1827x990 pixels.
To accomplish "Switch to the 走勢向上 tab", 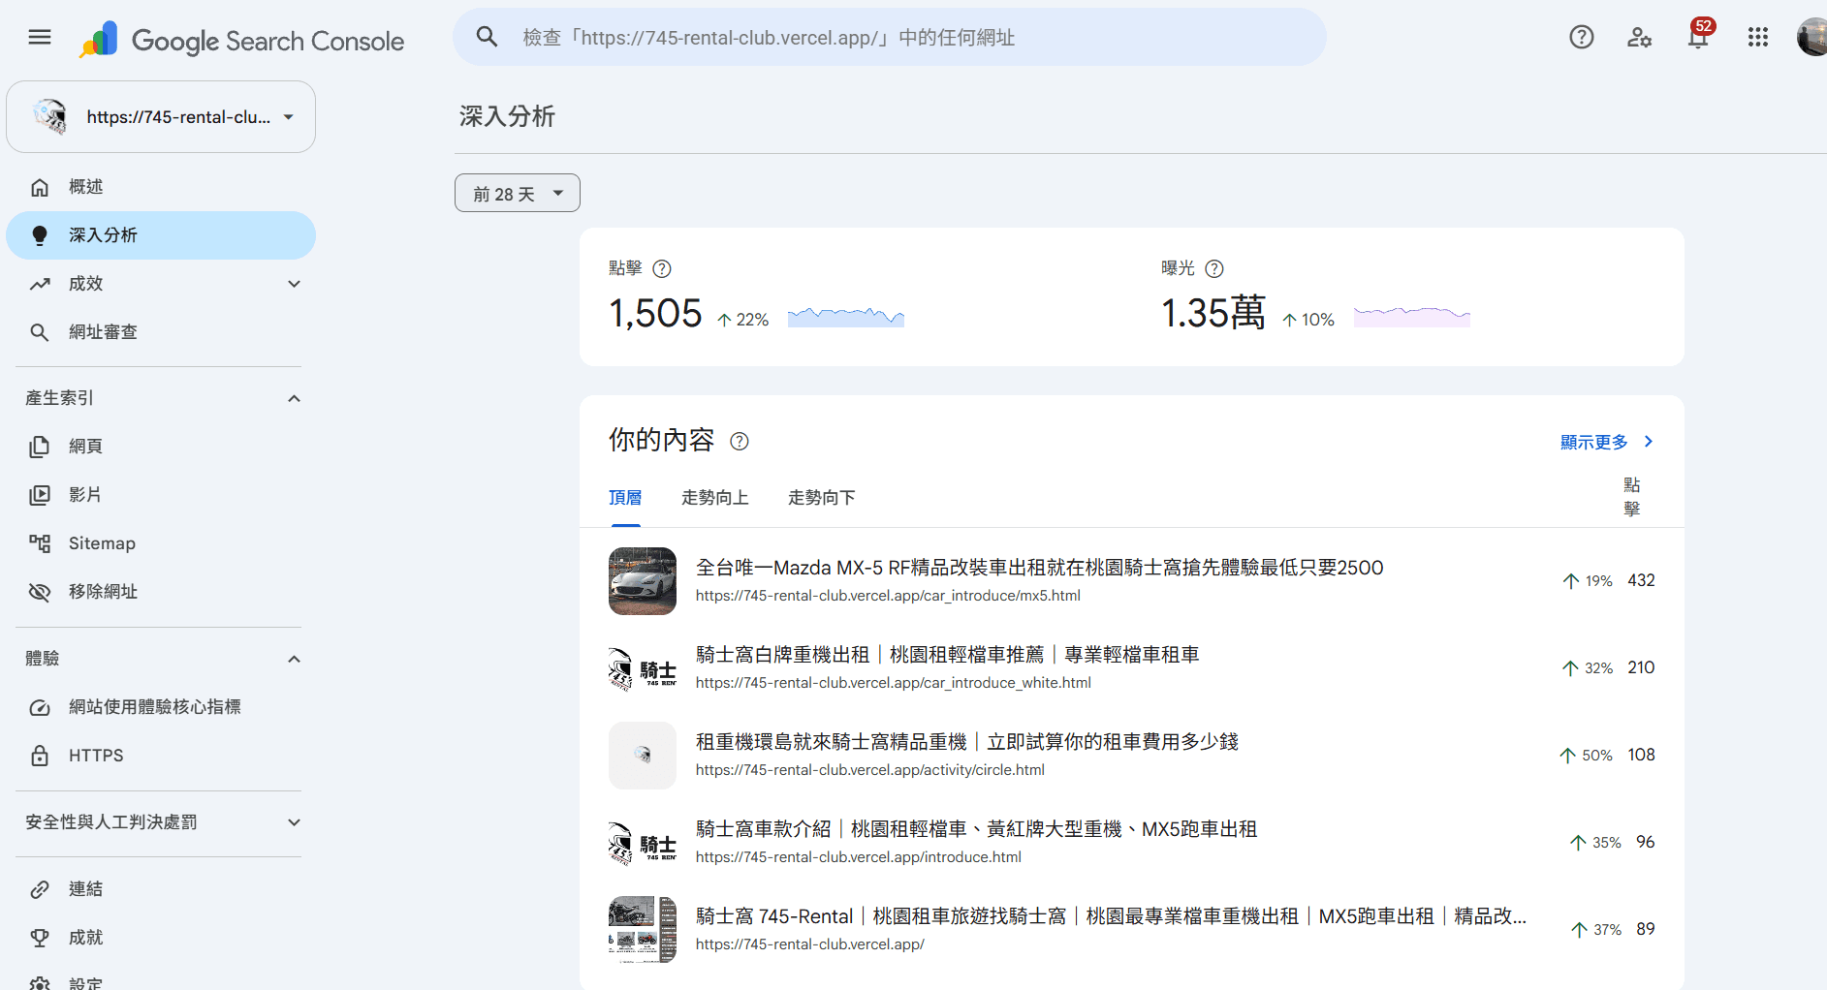I will point(715,498).
